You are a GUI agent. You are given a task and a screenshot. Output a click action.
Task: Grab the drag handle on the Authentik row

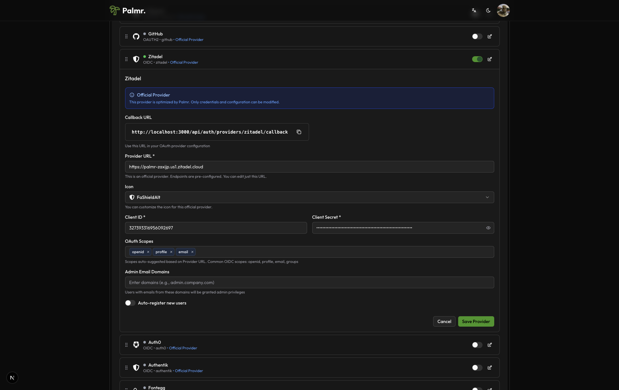(x=126, y=368)
